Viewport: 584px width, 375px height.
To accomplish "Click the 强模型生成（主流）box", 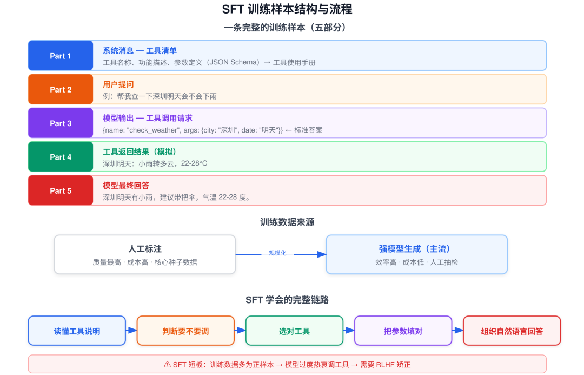I will (x=417, y=254).
